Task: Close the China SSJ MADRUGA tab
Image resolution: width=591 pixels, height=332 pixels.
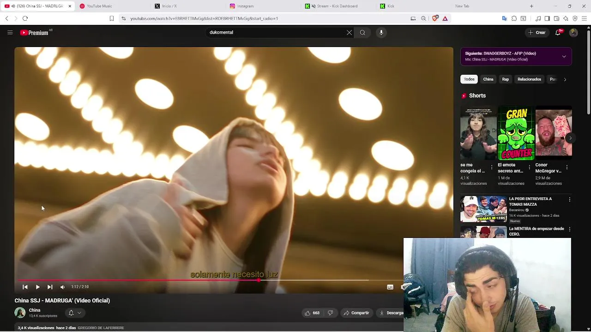Action: [x=70, y=6]
